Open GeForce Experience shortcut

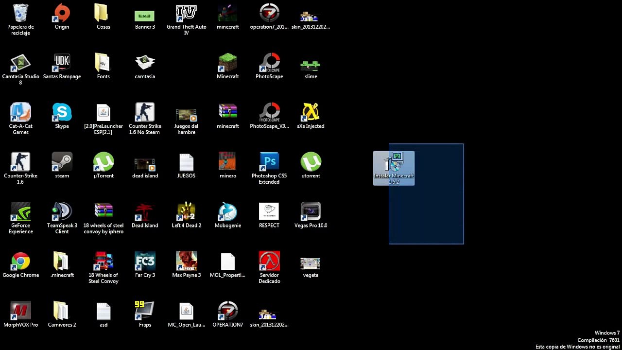coord(20,218)
